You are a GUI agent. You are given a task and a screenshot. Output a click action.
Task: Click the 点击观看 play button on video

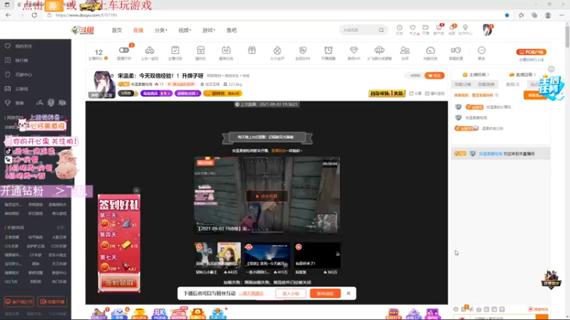(266, 196)
